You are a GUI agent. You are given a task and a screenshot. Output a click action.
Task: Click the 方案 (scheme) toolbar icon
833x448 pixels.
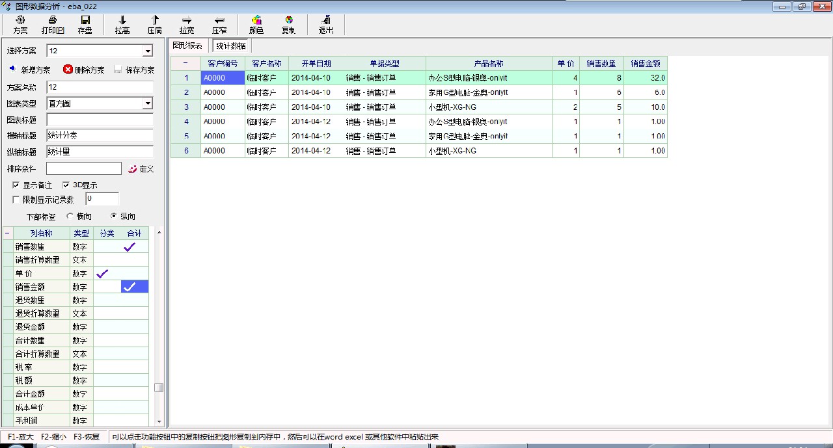pos(20,21)
